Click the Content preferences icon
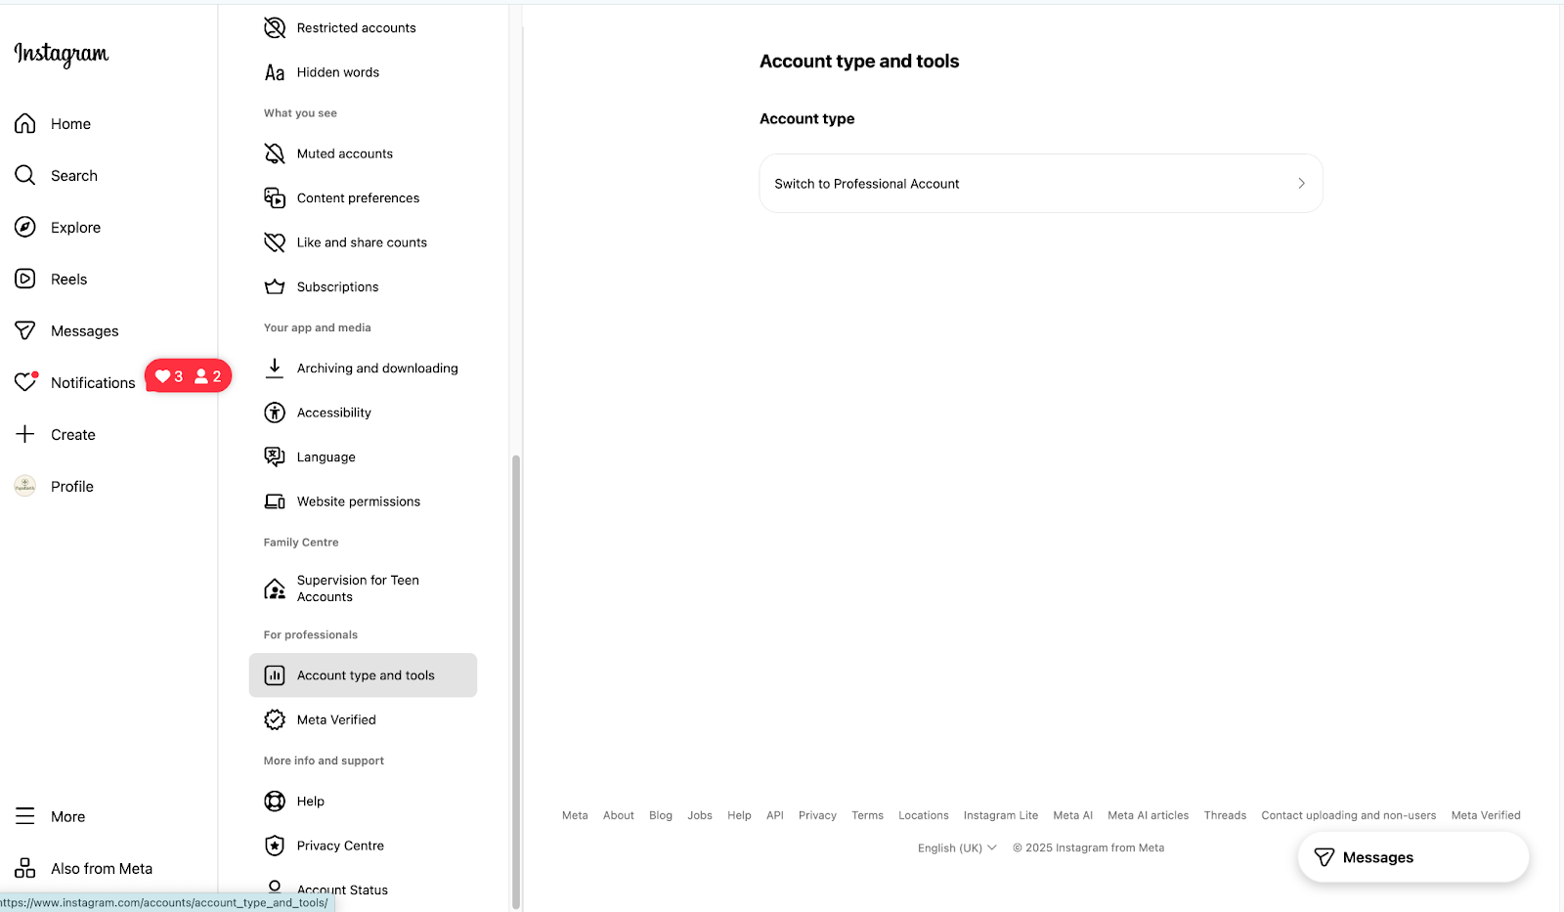This screenshot has width=1564, height=912. click(x=275, y=197)
